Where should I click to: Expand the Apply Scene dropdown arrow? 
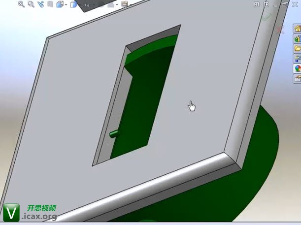click(x=117, y=5)
